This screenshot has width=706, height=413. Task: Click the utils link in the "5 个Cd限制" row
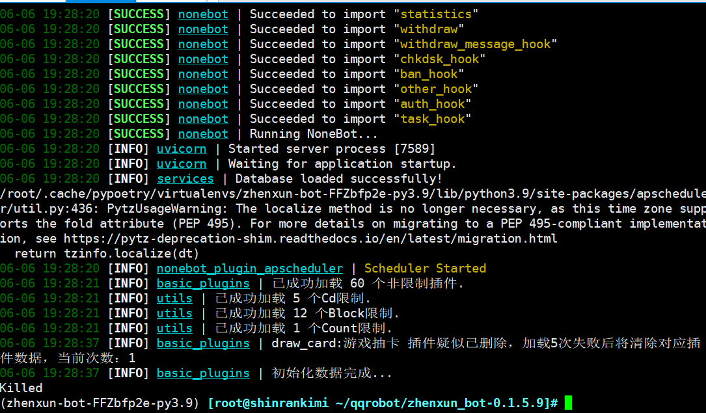[x=174, y=299]
